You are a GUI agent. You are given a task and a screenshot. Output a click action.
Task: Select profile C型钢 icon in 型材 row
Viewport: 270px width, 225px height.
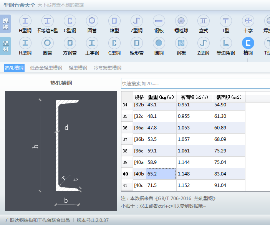(x=114, y=43)
